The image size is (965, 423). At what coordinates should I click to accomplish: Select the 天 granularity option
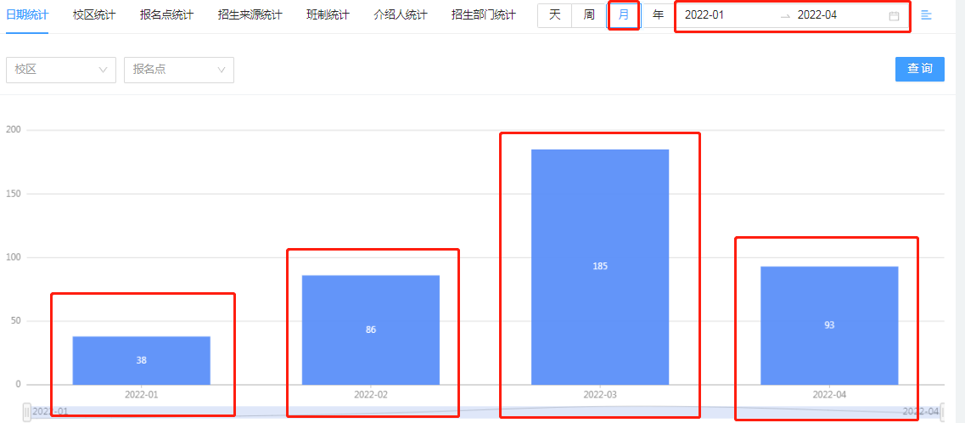click(554, 15)
